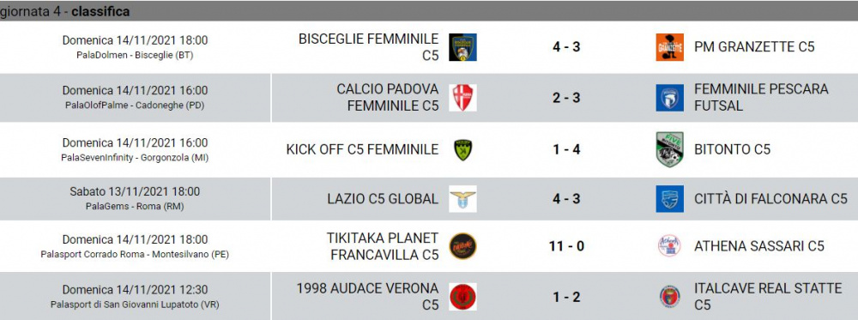Click the Calcio Padova Femminile crest
The image size is (858, 320).
point(462,98)
